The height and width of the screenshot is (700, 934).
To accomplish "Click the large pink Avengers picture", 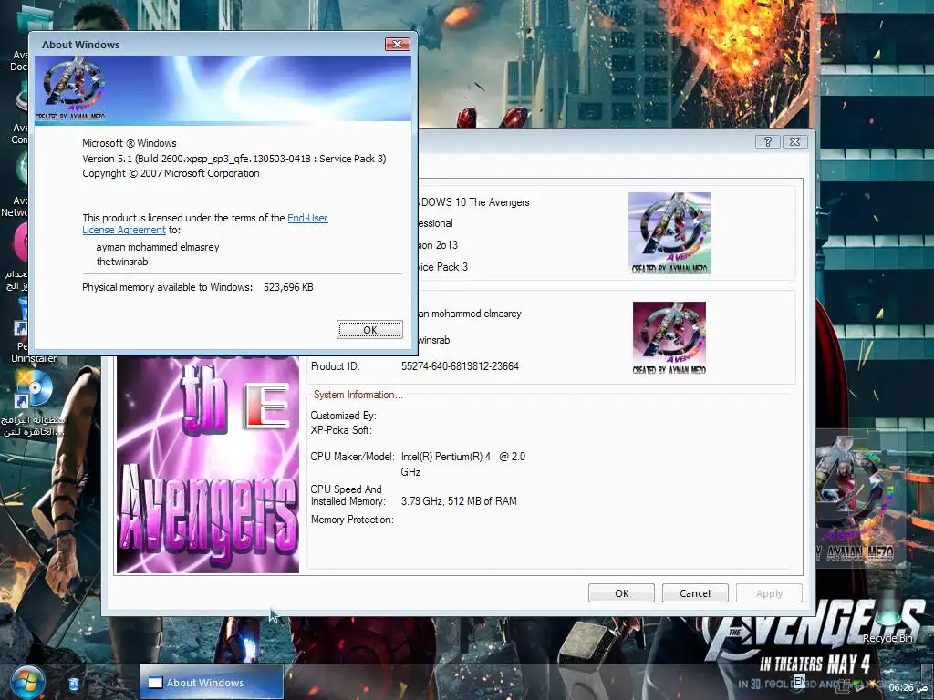I will tap(208, 464).
